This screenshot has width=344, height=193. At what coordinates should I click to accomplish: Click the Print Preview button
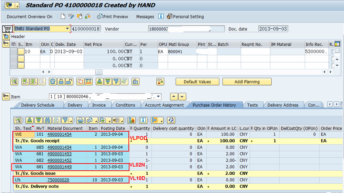[x=113, y=16]
